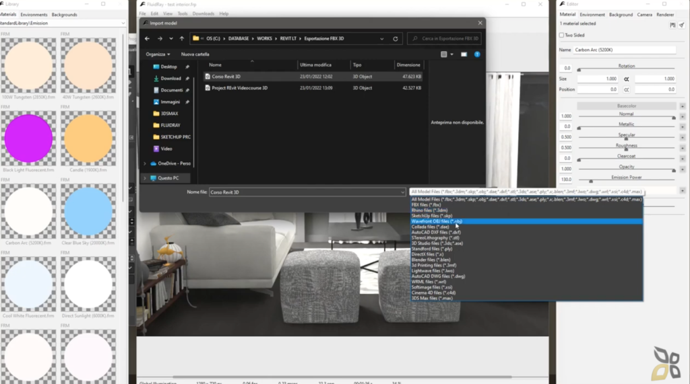The height and width of the screenshot is (384, 690).
Task: Choose FBX files filter option
Action: [x=526, y=204]
